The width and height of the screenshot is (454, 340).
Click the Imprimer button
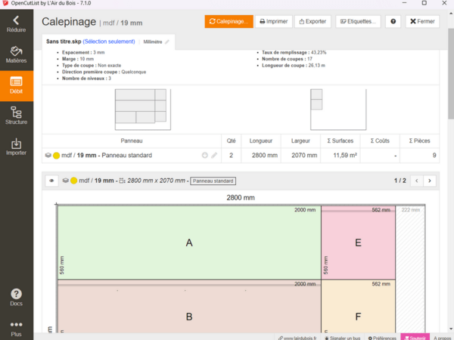point(273,21)
